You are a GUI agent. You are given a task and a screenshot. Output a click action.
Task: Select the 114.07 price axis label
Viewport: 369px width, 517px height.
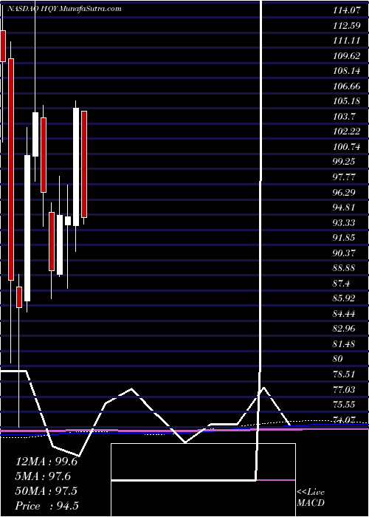point(346,10)
